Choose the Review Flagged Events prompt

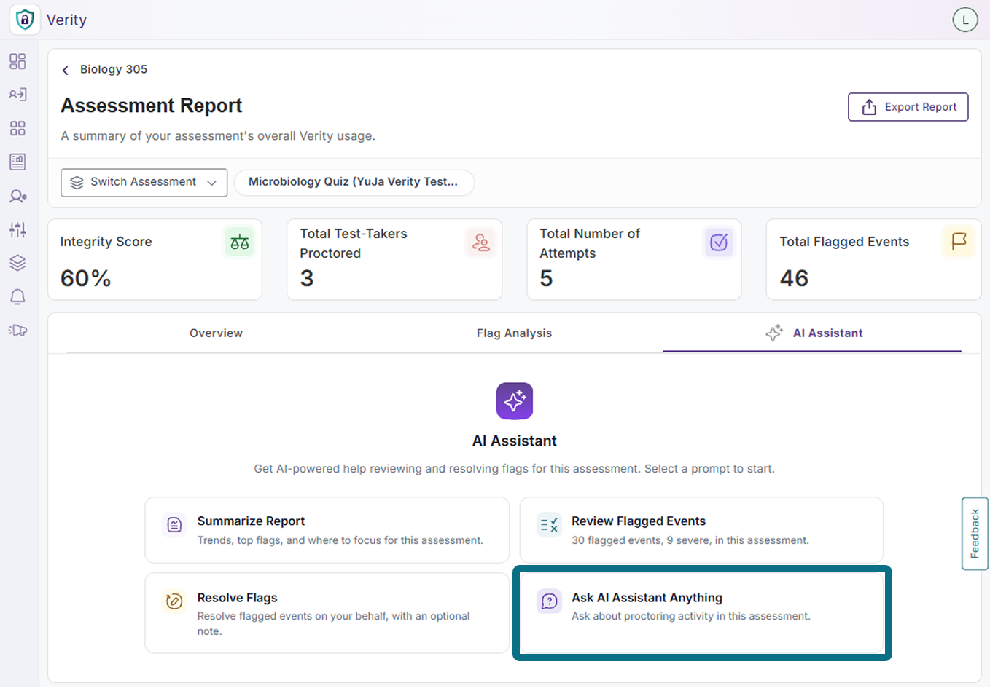coord(701,530)
